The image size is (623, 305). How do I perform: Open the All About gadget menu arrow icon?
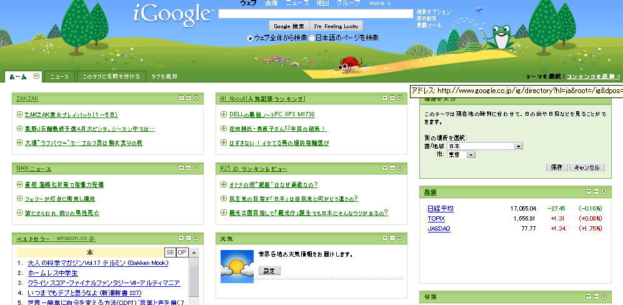[385, 98]
